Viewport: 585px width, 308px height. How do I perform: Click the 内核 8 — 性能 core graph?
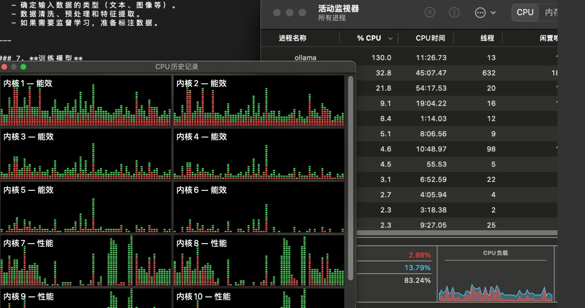click(259, 261)
